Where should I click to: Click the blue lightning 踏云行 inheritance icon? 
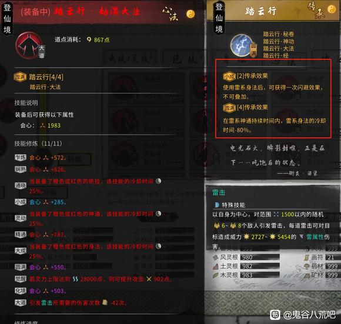click(242, 45)
